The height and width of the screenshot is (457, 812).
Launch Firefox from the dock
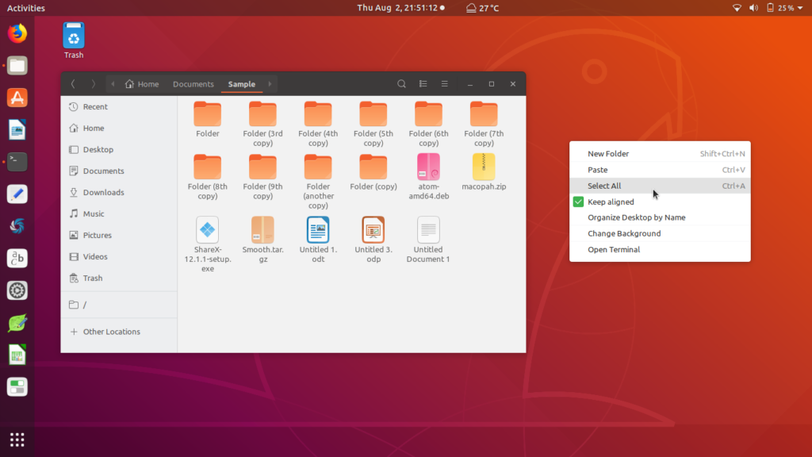pyautogui.click(x=17, y=33)
